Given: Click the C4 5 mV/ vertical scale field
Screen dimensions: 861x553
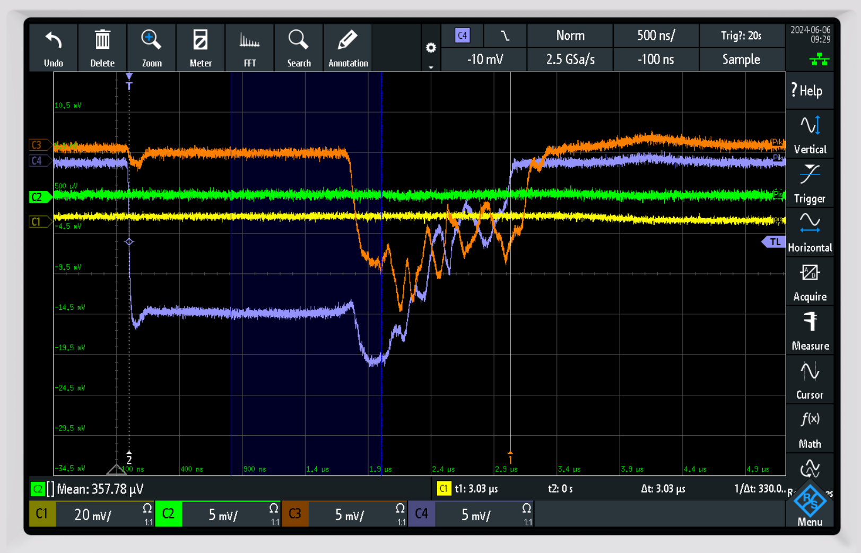Looking at the screenshot, I should click(x=476, y=515).
